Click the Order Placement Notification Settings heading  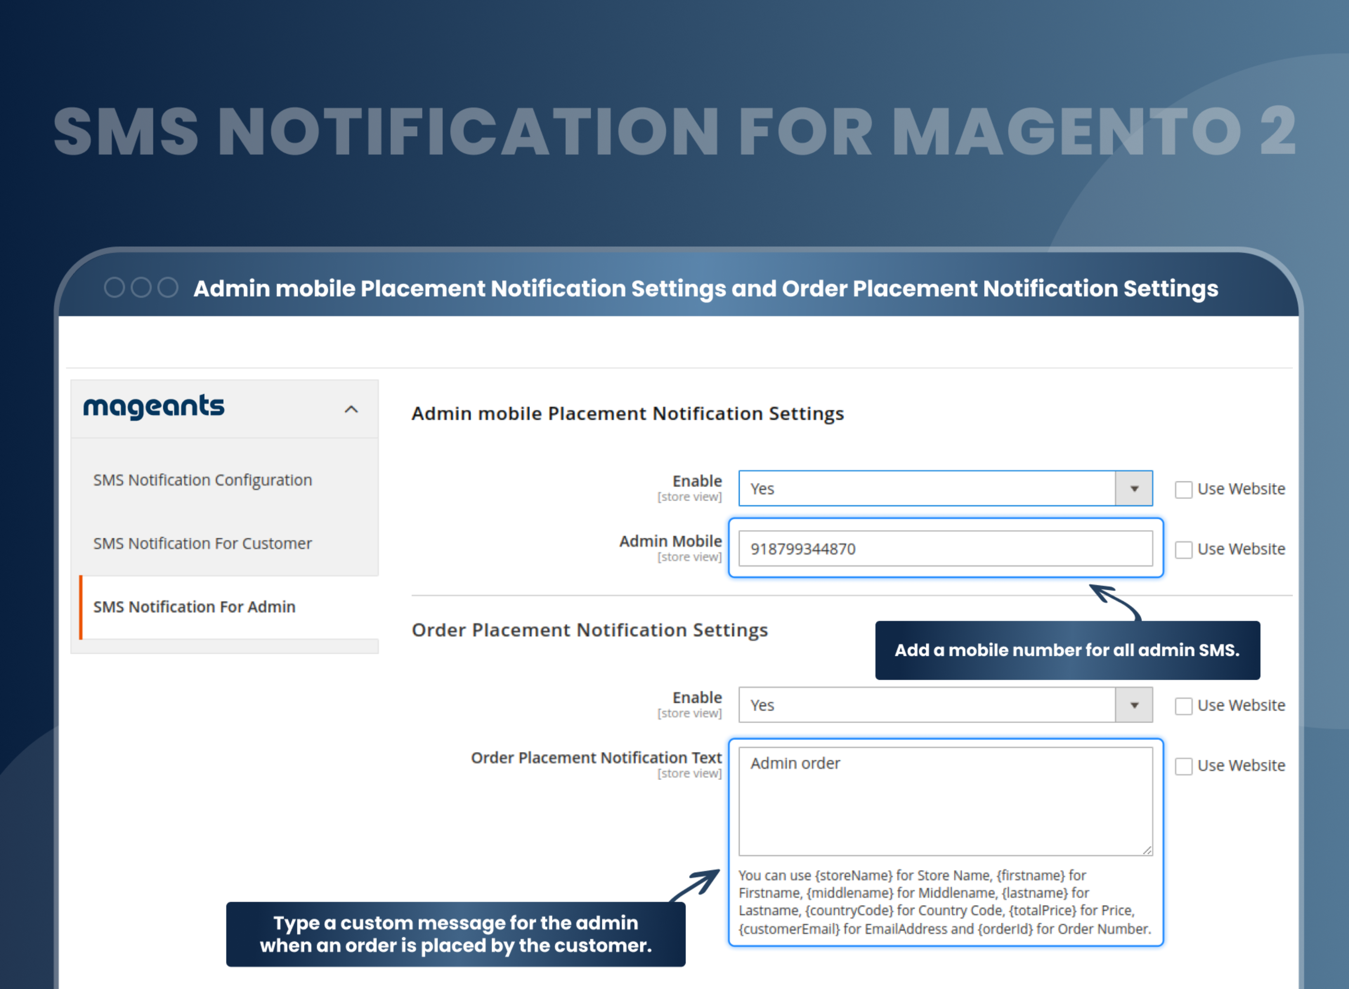[590, 630]
